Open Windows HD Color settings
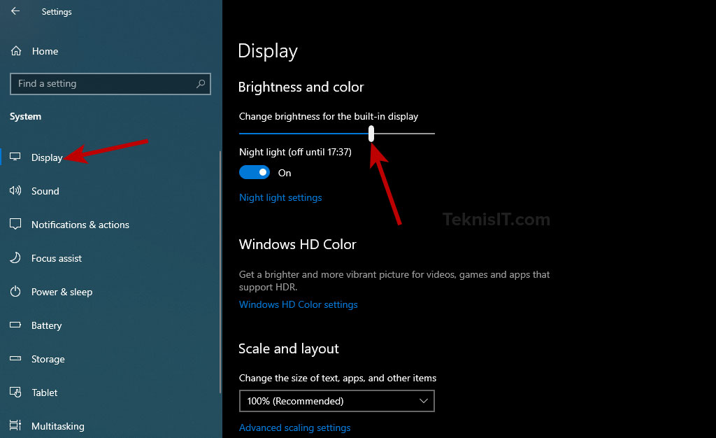Viewport: 716px width, 438px height. pyautogui.click(x=298, y=304)
